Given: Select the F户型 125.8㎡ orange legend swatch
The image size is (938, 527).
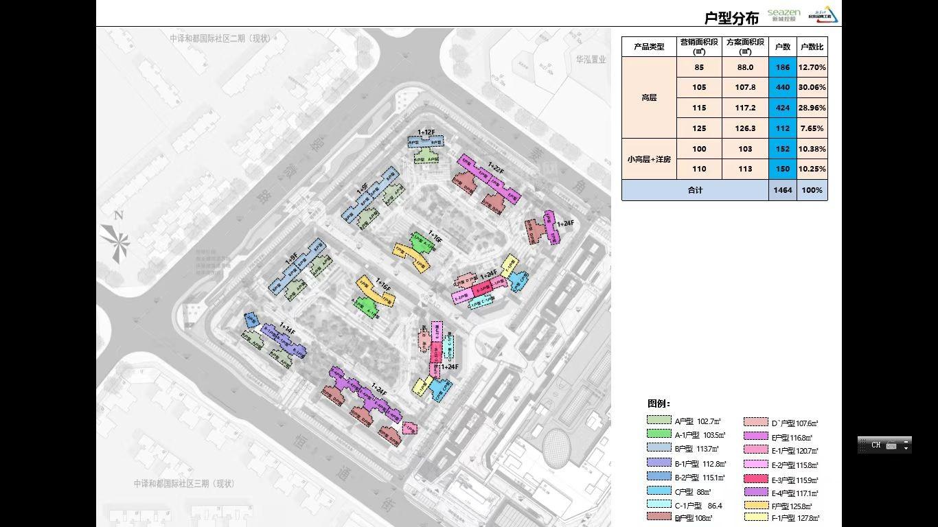Looking at the screenshot, I should click(x=755, y=505).
